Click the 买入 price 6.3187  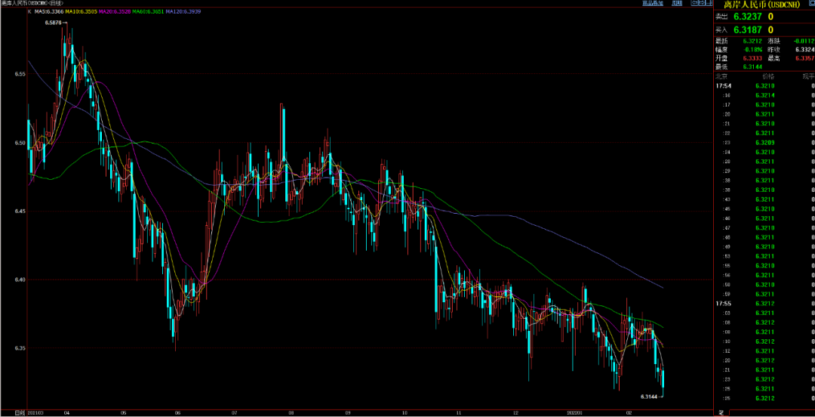click(746, 29)
